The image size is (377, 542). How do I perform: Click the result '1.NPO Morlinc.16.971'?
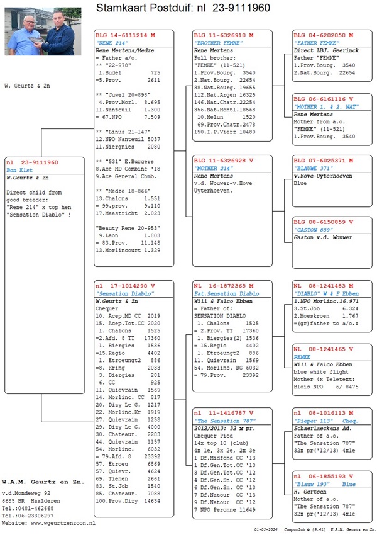[326, 301]
